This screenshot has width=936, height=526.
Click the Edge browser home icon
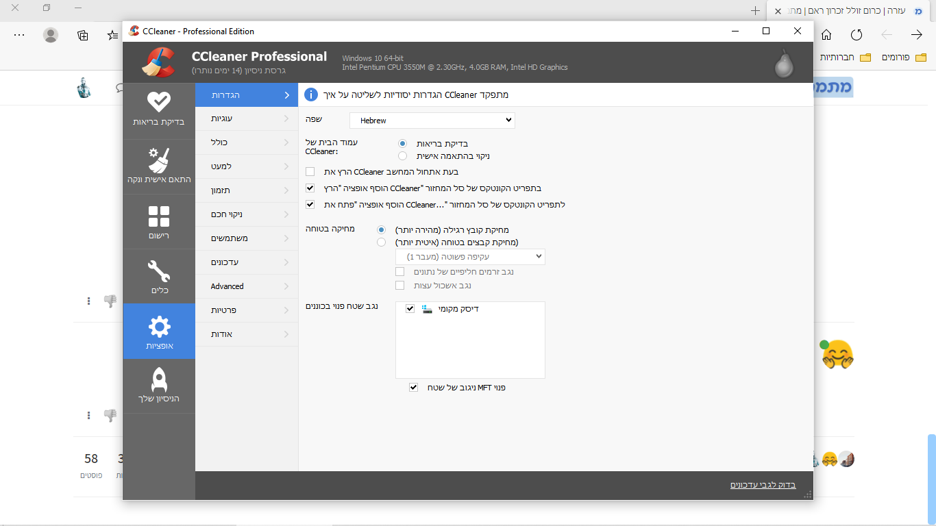(x=826, y=35)
